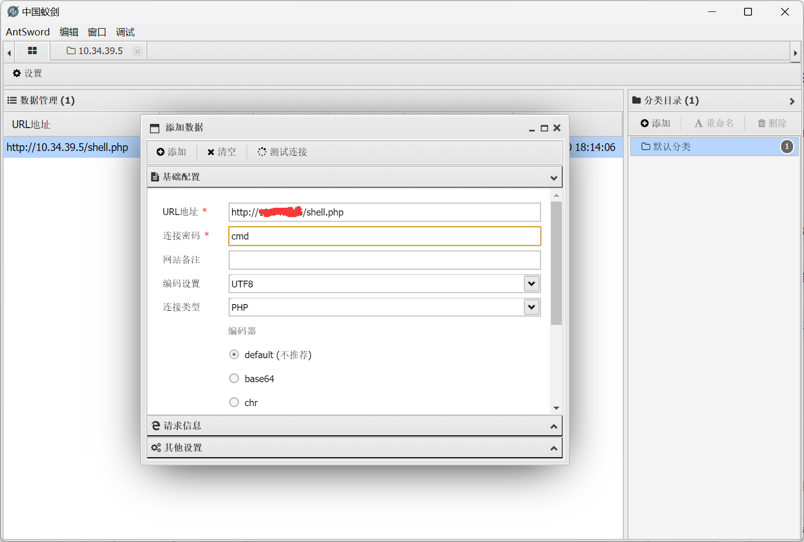Collapse 分类目录 panel with chevron
804x542 pixels.
(x=792, y=101)
